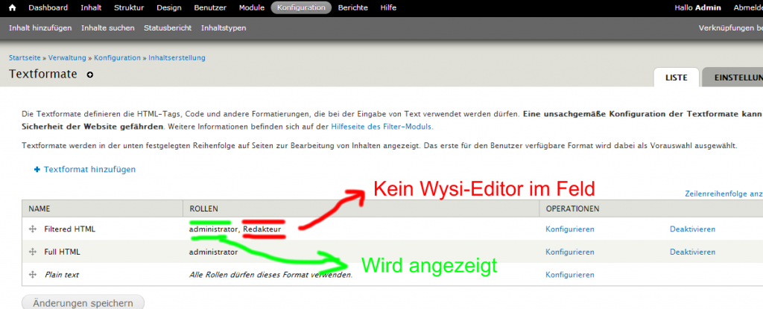Click Konfigurieren for Plain text
Image resolution: width=763 pixels, height=309 pixels.
(570, 275)
